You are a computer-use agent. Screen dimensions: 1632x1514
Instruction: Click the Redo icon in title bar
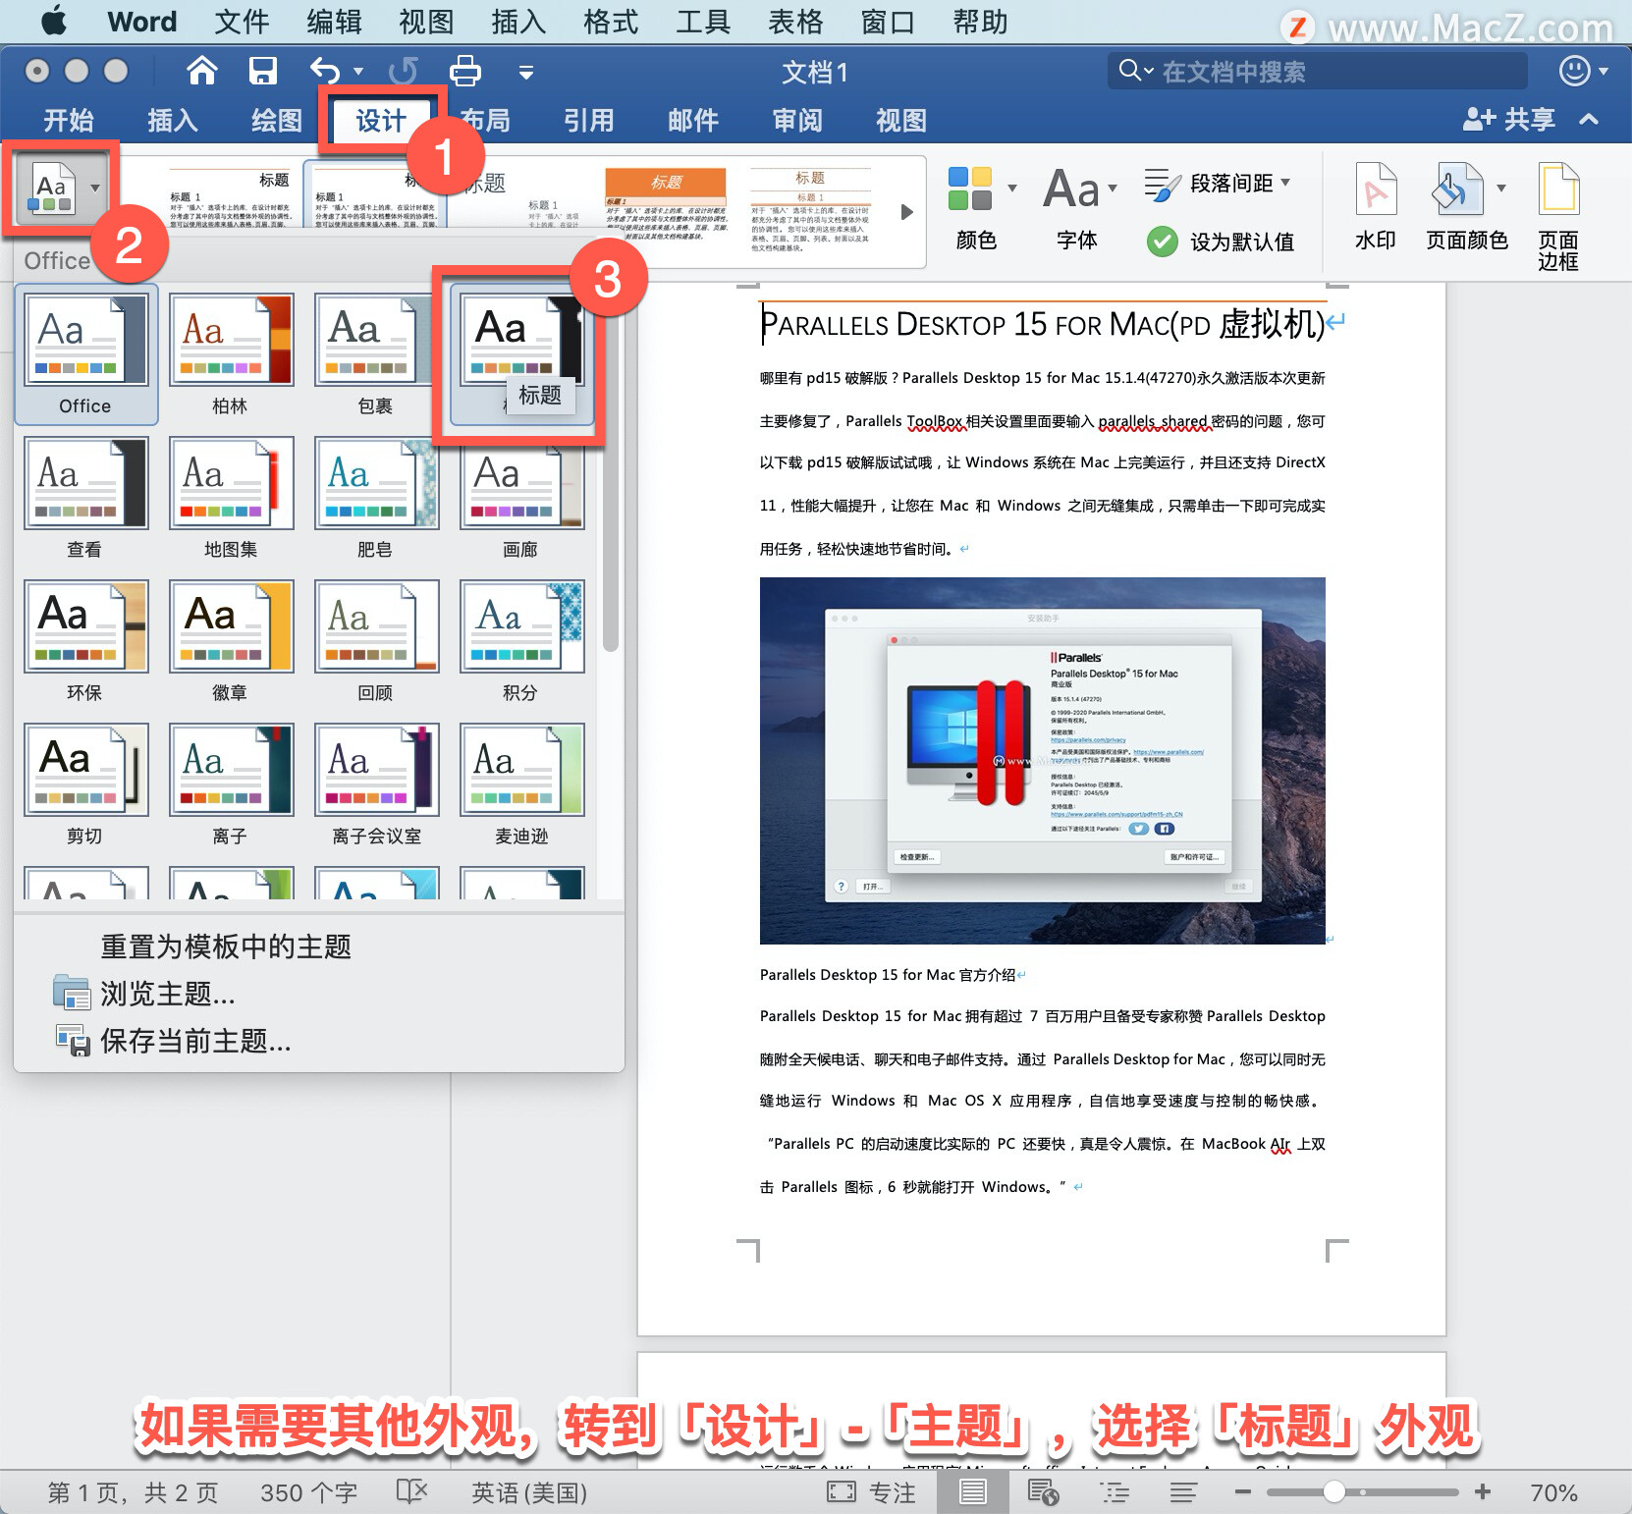(x=403, y=71)
